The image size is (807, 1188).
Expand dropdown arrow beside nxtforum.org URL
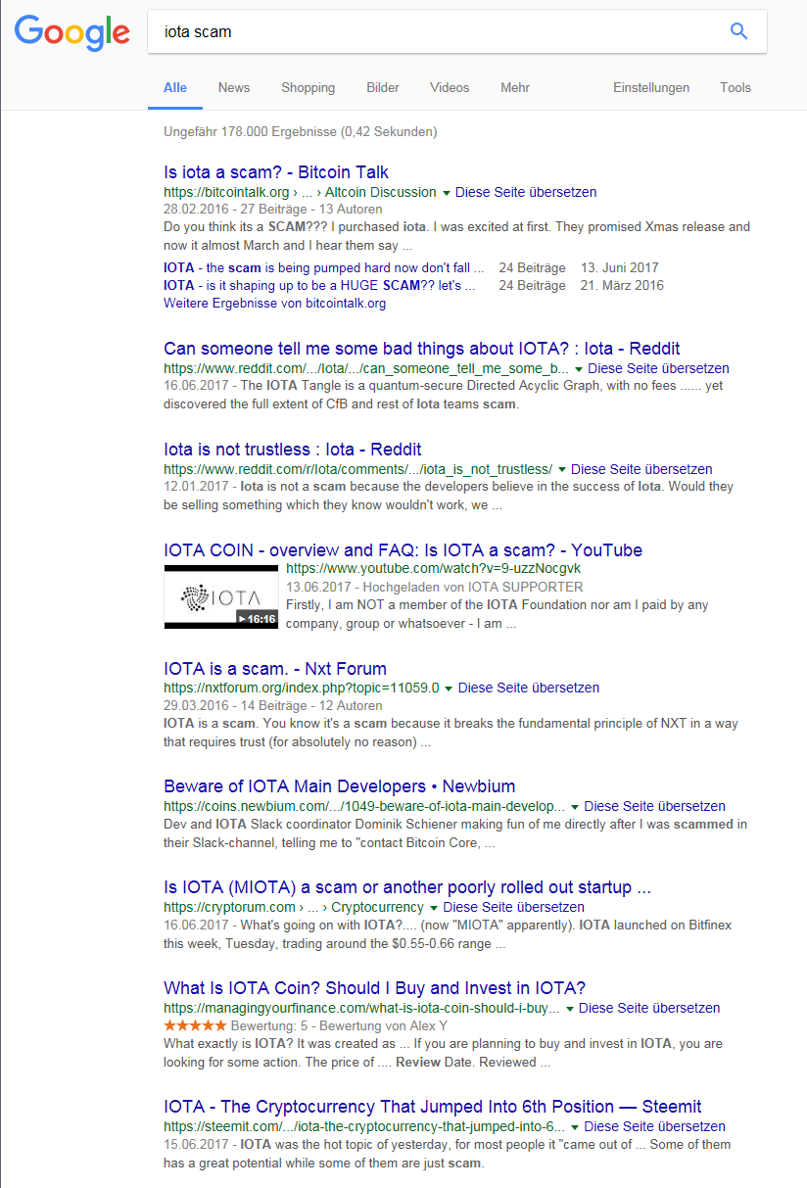[x=449, y=689]
